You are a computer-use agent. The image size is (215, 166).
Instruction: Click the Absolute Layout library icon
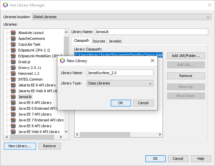(x=13, y=33)
